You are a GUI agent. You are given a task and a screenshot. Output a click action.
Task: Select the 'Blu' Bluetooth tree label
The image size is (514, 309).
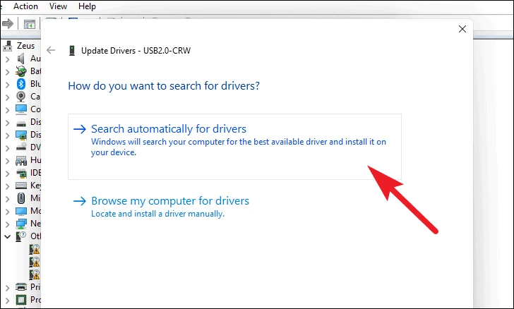35,84
